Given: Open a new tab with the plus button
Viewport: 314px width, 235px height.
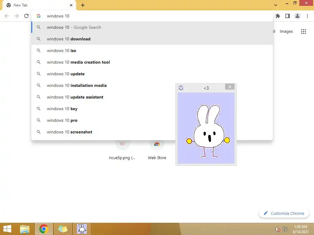Looking at the screenshot, I should click(x=83, y=5).
